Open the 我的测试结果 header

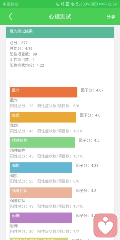pyautogui.click(x=60, y=32)
